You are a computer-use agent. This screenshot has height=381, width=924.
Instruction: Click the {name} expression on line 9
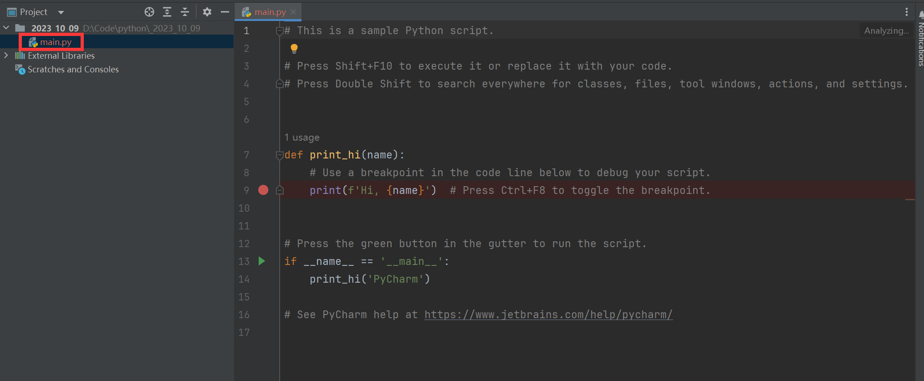[405, 190]
